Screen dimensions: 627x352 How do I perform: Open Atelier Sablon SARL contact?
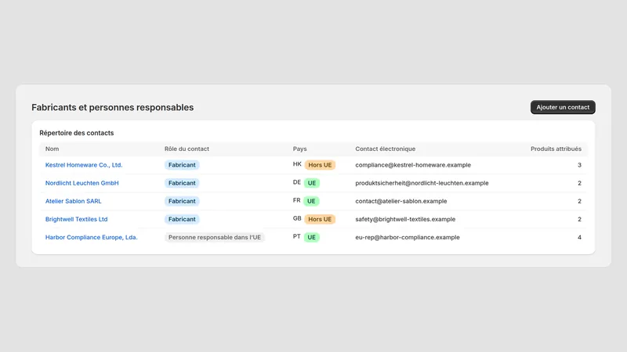point(73,201)
